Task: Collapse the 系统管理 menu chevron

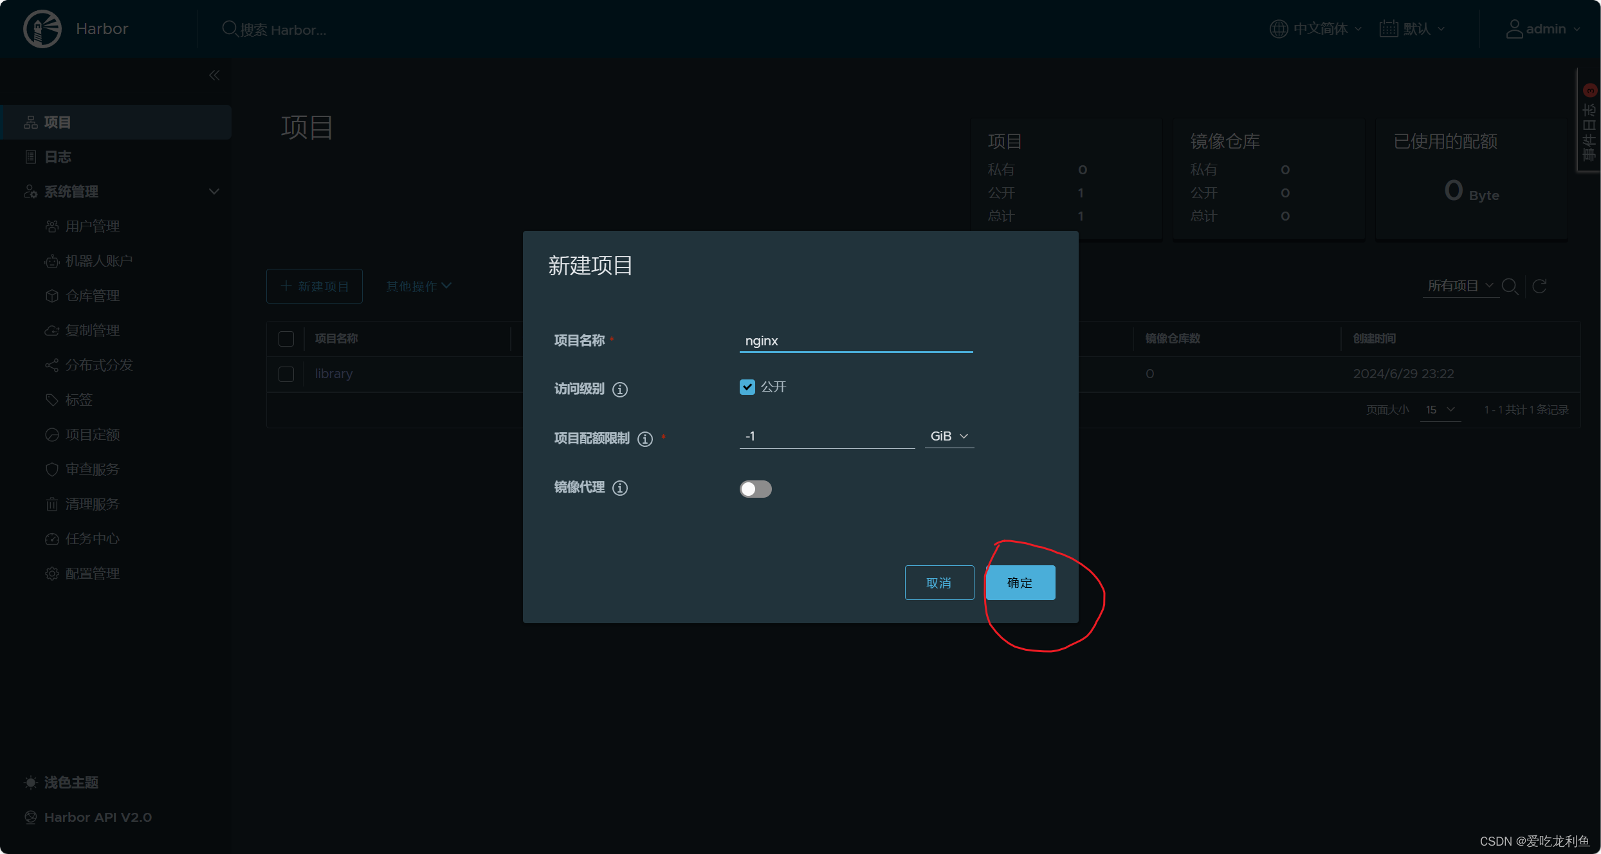Action: click(x=214, y=192)
